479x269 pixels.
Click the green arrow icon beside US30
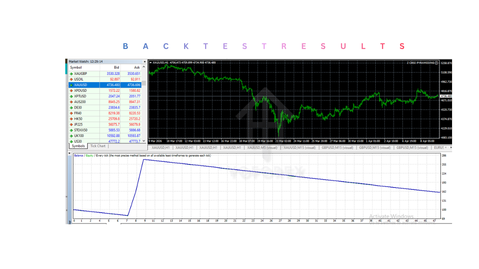pyautogui.click(x=71, y=141)
